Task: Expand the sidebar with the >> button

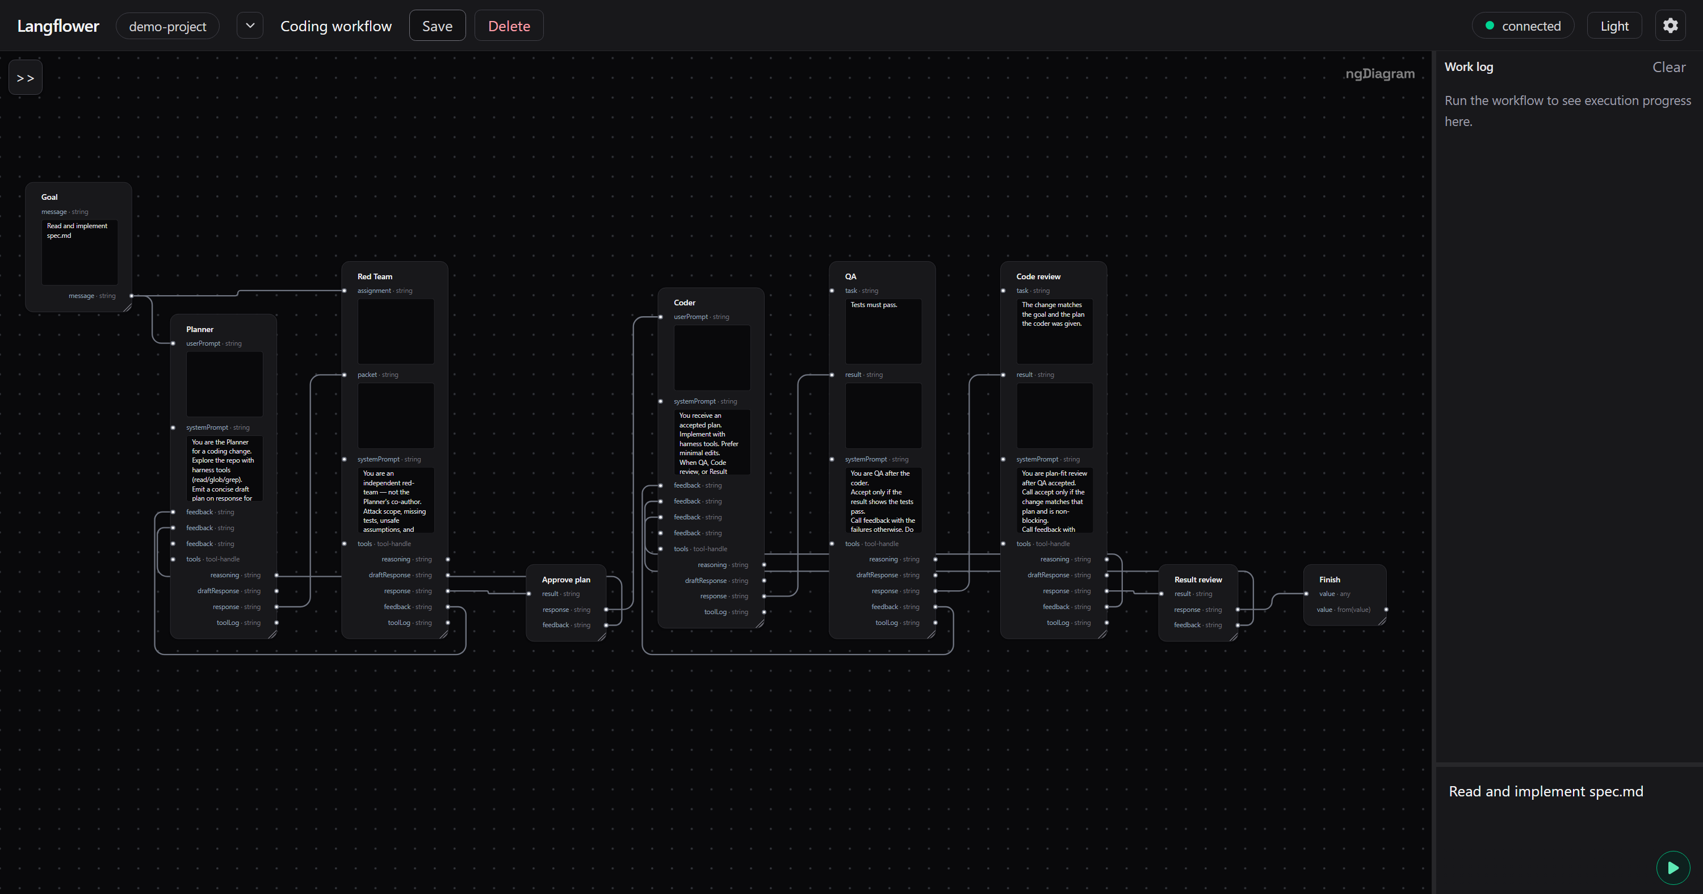Action: click(x=26, y=77)
